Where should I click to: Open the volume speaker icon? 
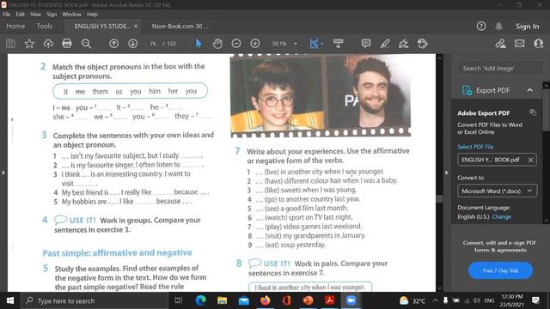pyautogui.click(x=476, y=300)
